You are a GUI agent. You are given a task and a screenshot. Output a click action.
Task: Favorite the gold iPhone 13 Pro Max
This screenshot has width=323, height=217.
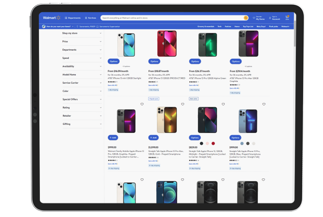pyautogui.click(x=183, y=104)
